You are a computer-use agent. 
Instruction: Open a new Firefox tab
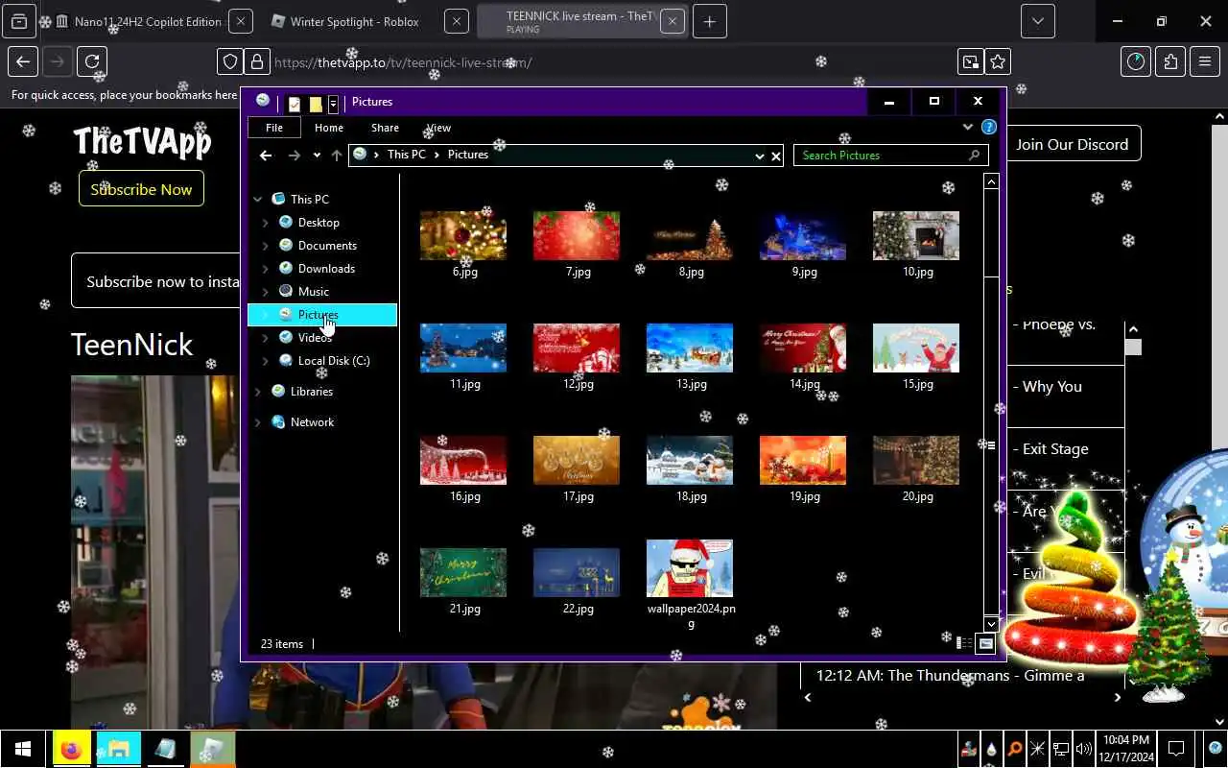709,21
